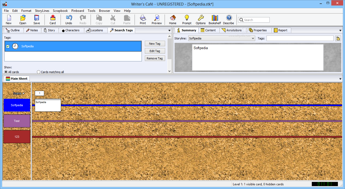Click the Edit Tag button
The image size is (345, 189).
click(155, 51)
